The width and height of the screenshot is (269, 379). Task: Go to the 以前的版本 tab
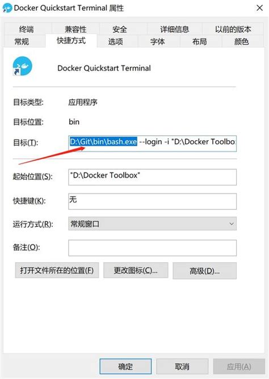click(233, 30)
